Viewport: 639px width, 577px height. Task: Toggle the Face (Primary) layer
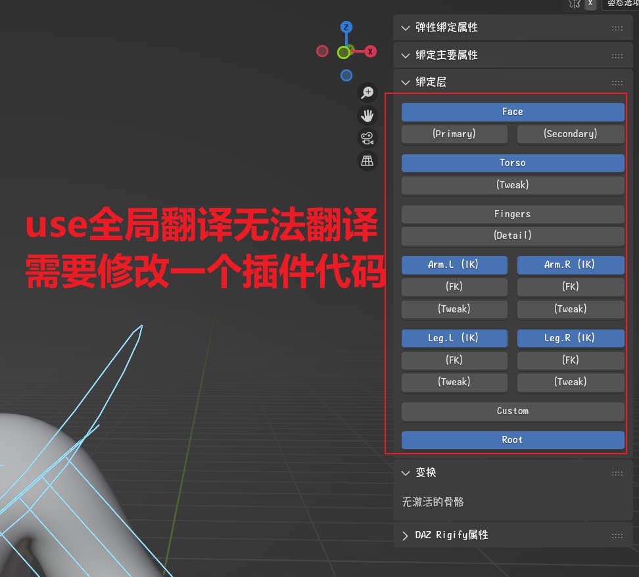pyautogui.click(x=454, y=134)
